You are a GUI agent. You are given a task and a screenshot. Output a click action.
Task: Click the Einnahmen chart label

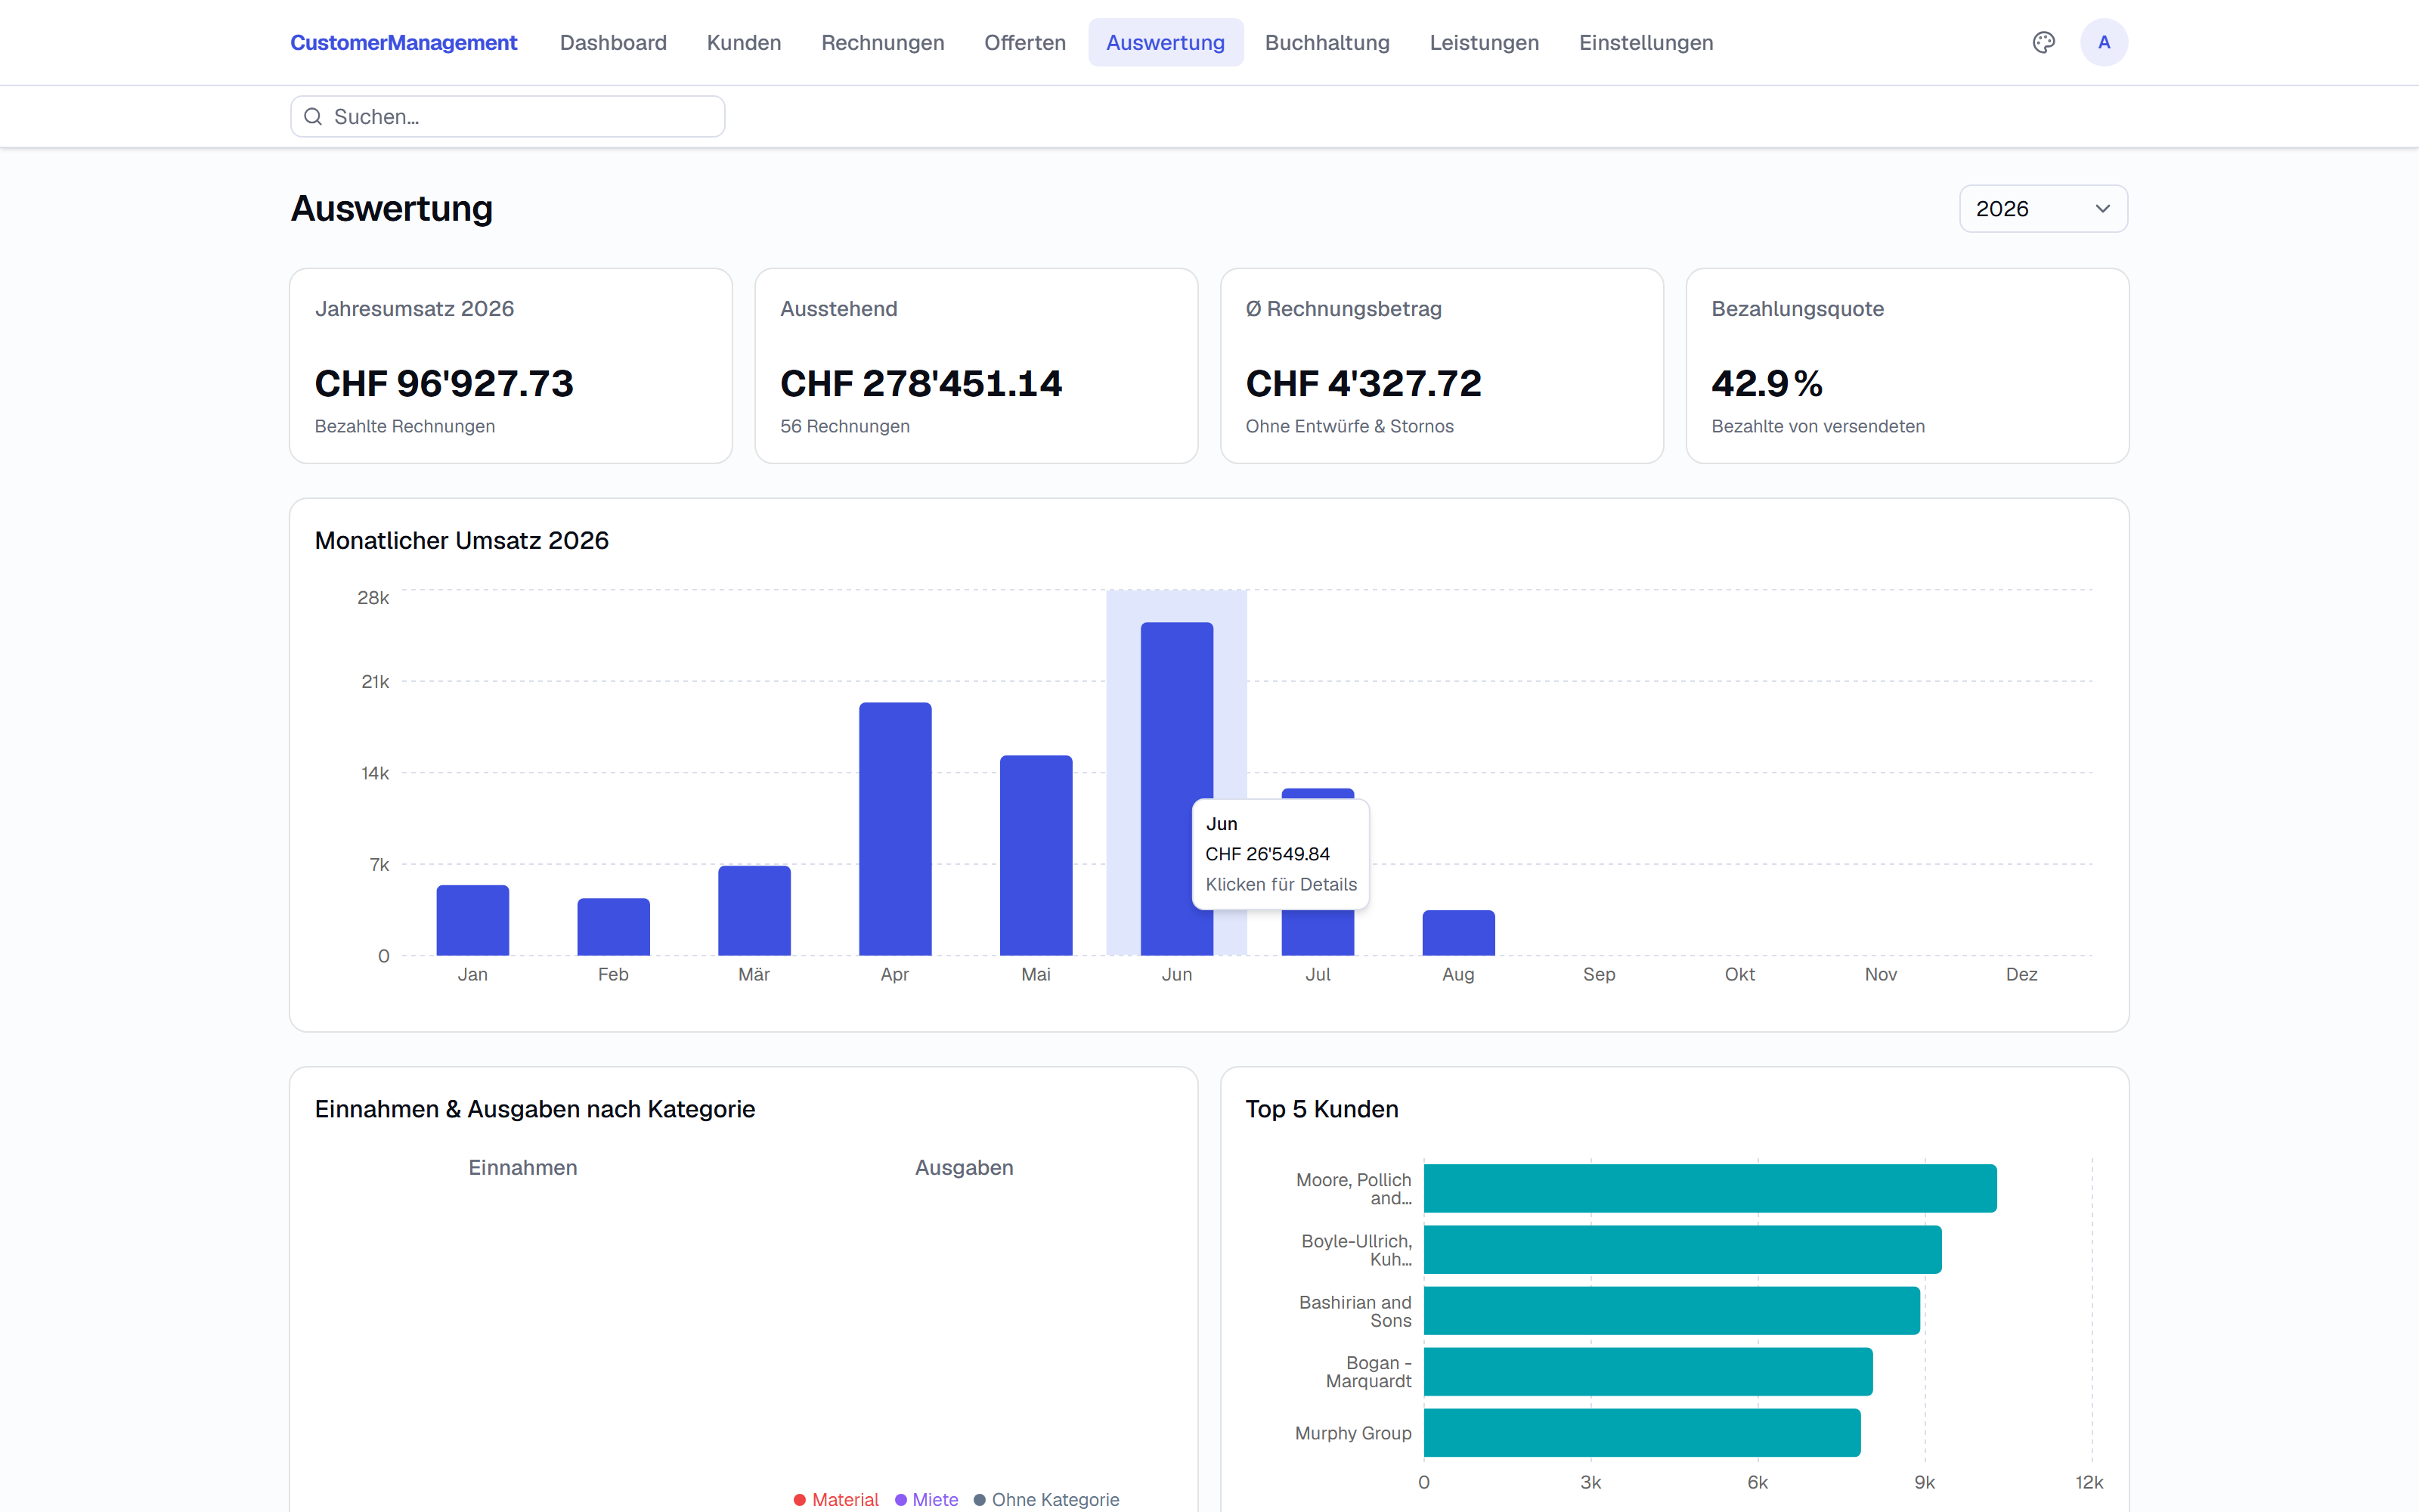(523, 1167)
